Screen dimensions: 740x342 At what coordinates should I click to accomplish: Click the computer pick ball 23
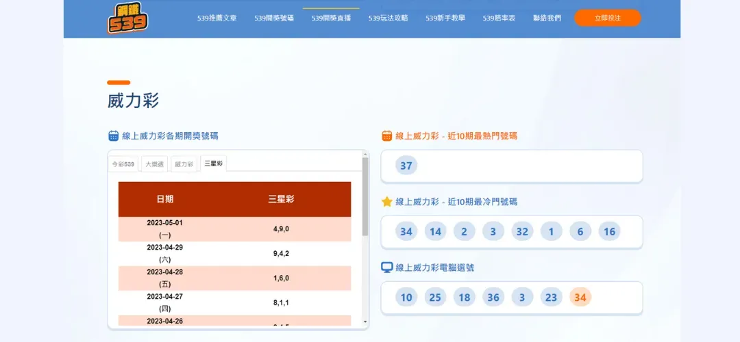pyautogui.click(x=551, y=298)
